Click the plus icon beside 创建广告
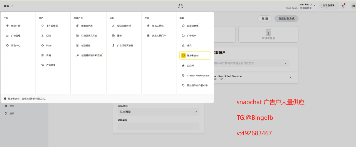Image resolution: width=356 pixels, height=147 pixels. pyautogui.click(x=7, y=26)
